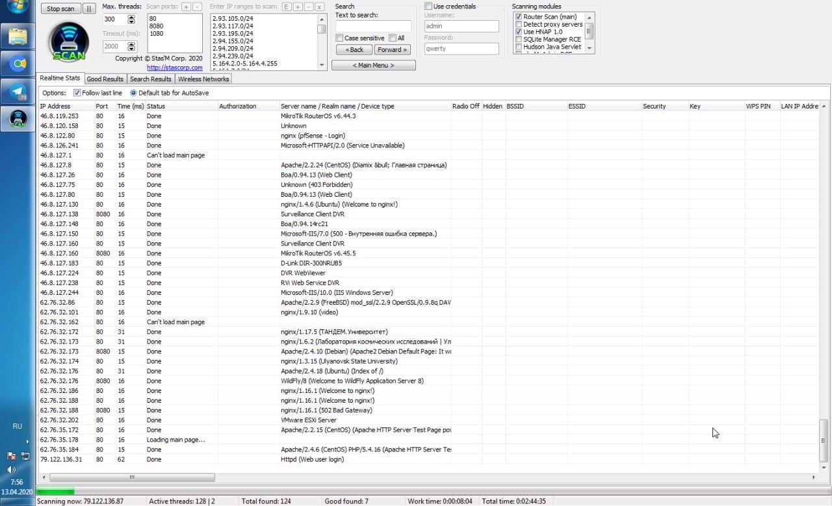This screenshot has height=506, width=832.
Task: Switch to Realtime Stats tab
Action: 60,78
